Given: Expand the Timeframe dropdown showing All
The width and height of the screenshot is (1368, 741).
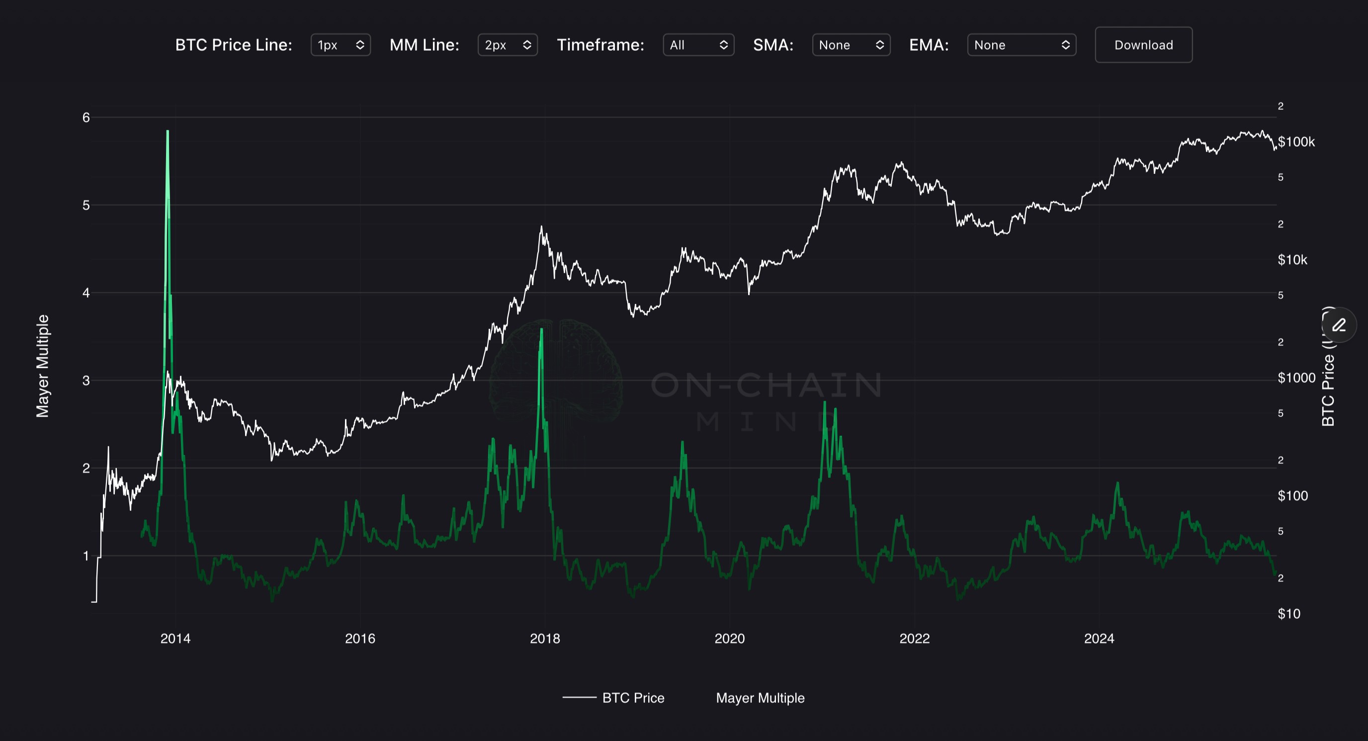Looking at the screenshot, I should tap(698, 45).
